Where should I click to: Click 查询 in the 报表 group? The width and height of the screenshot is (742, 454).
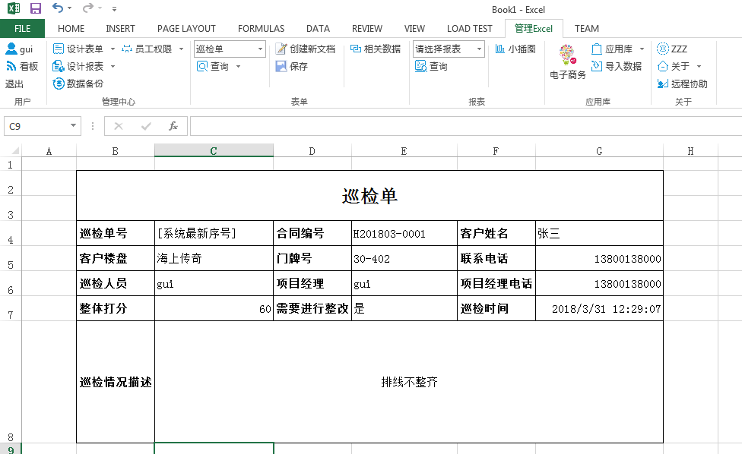[x=431, y=66]
